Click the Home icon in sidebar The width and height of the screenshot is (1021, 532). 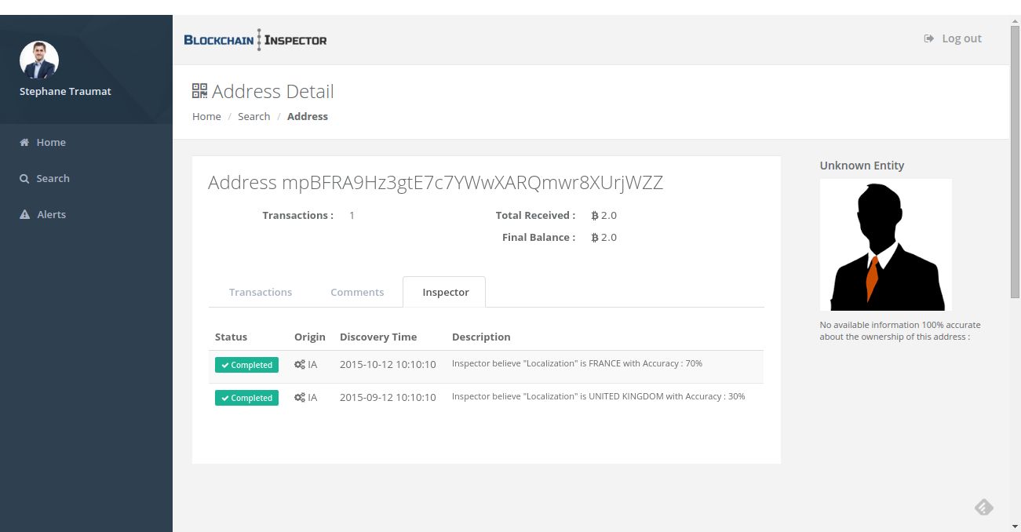tap(24, 143)
